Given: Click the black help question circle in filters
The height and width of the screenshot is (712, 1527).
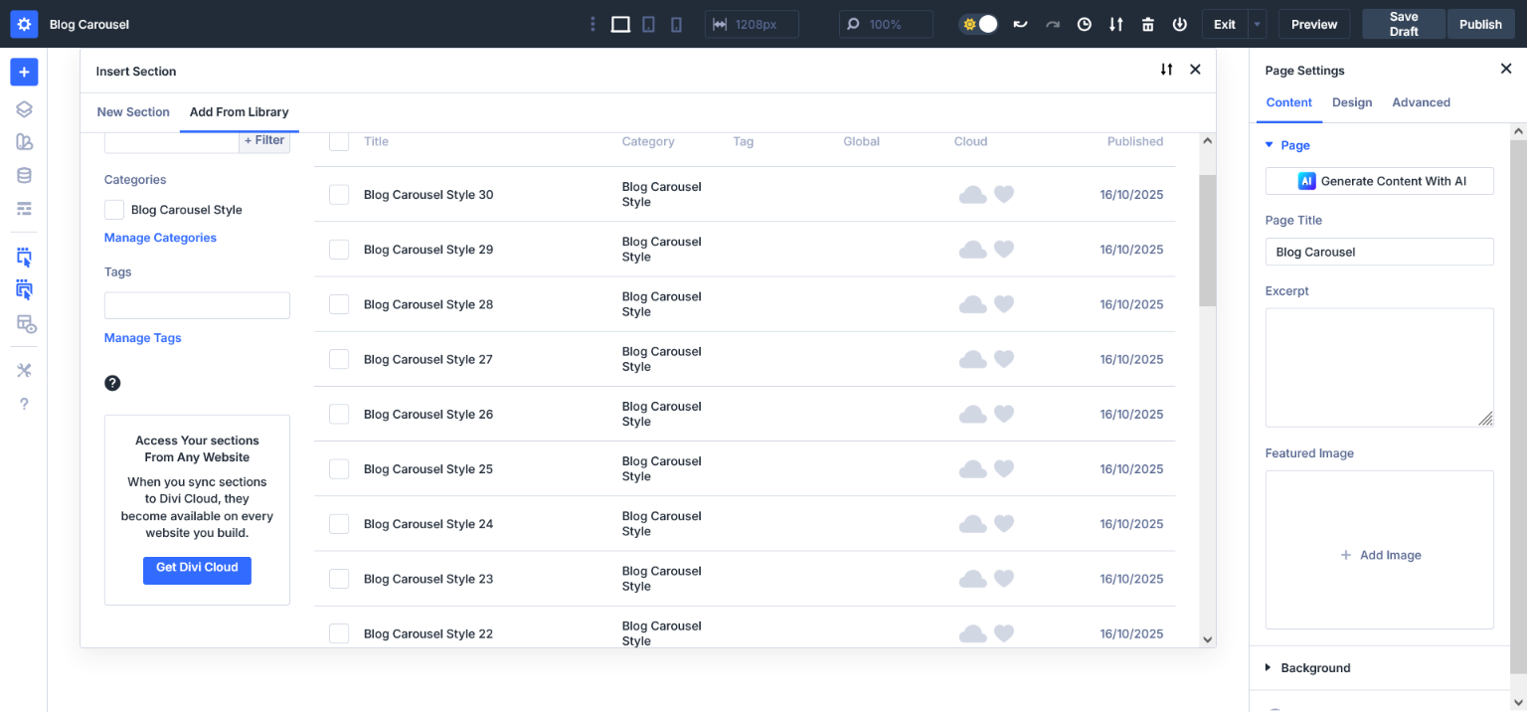Looking at the screenshot, I should point(112,383).
